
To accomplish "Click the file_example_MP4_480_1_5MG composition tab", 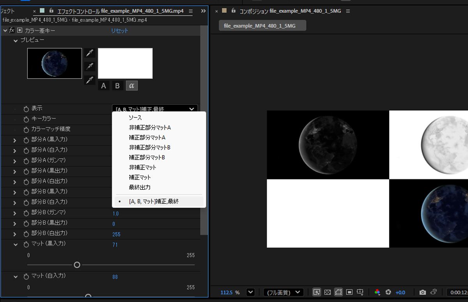I will (262, 26).
